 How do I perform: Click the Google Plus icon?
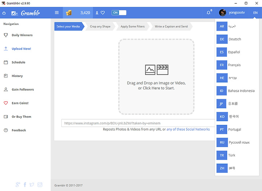(x=18, y=184)
